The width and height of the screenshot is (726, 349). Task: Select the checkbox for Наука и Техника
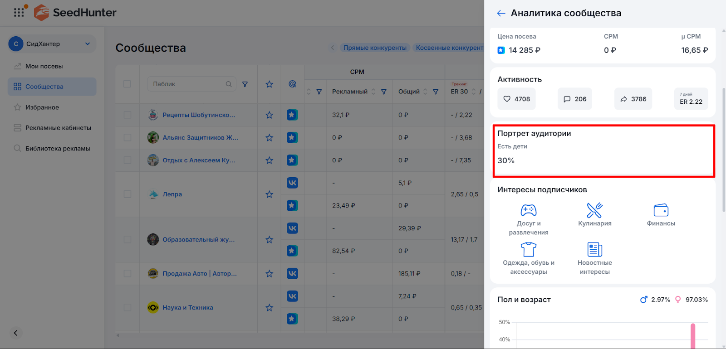tap(128, 308)
